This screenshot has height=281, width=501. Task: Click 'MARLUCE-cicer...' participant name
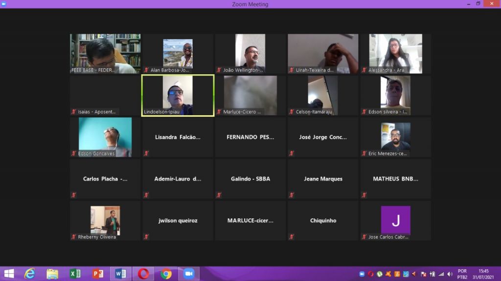click(250, 220)
